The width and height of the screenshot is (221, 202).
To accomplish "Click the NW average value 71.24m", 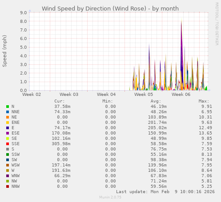I will point(159,181).
